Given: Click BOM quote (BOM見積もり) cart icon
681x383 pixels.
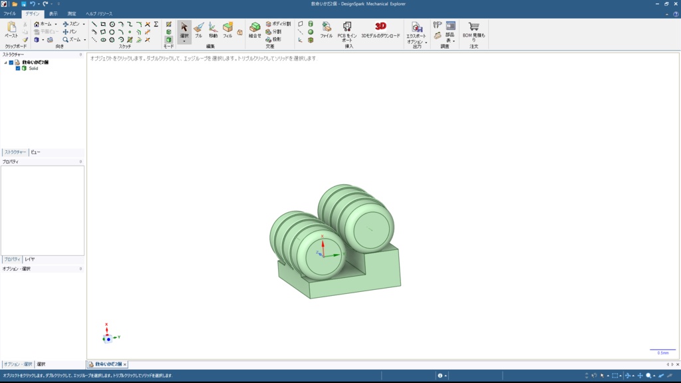Looking at the screenshot, I should (474, 32).
